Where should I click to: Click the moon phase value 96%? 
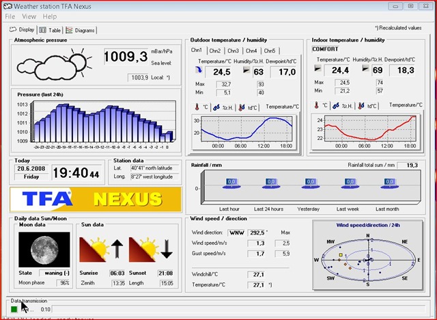point(63,283)
